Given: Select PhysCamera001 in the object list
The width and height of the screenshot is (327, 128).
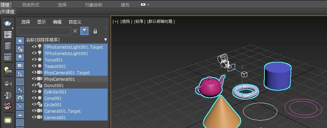Looking at the screenshot, I should pyautogui.click(x=59, y=79).
